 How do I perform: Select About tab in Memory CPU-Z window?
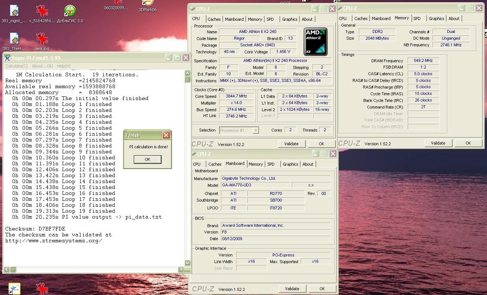[x=454, y=19]
